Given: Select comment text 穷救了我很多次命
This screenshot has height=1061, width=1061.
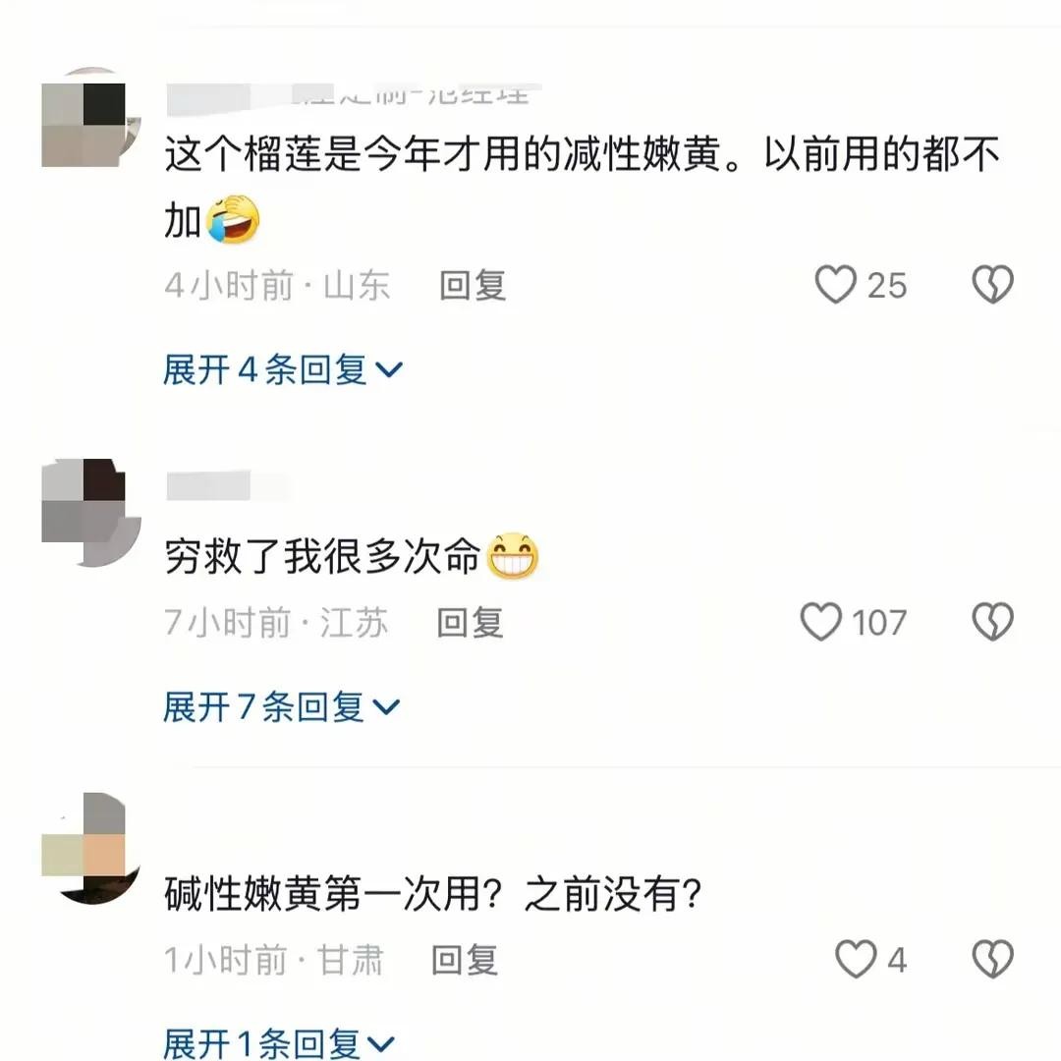Looking at the screenshot, I should coord(322,557).
